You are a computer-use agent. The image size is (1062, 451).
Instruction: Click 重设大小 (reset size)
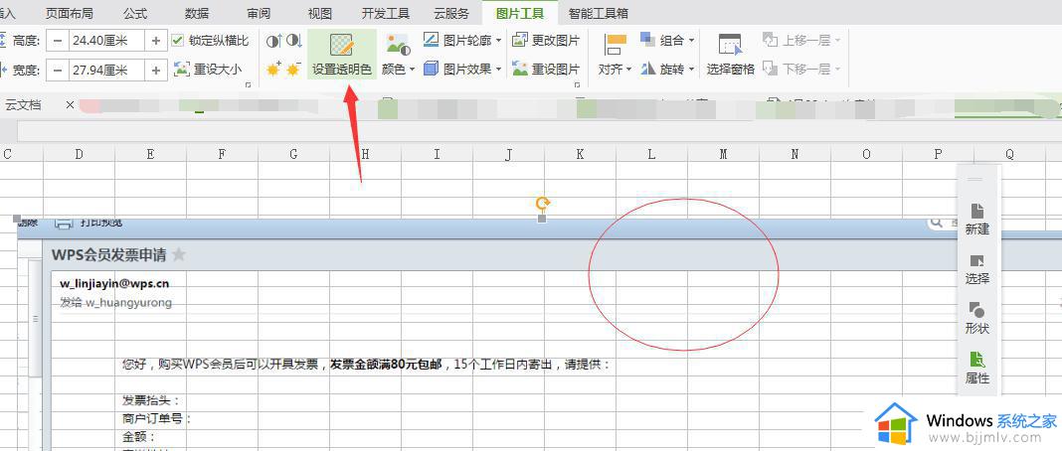click(x=208, y=69)
